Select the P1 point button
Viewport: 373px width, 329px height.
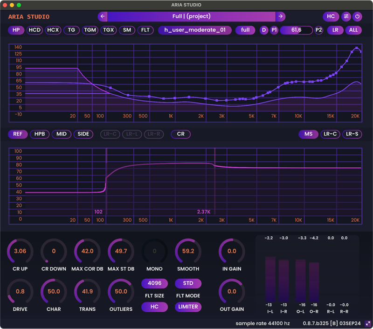(x=274, y=30)
